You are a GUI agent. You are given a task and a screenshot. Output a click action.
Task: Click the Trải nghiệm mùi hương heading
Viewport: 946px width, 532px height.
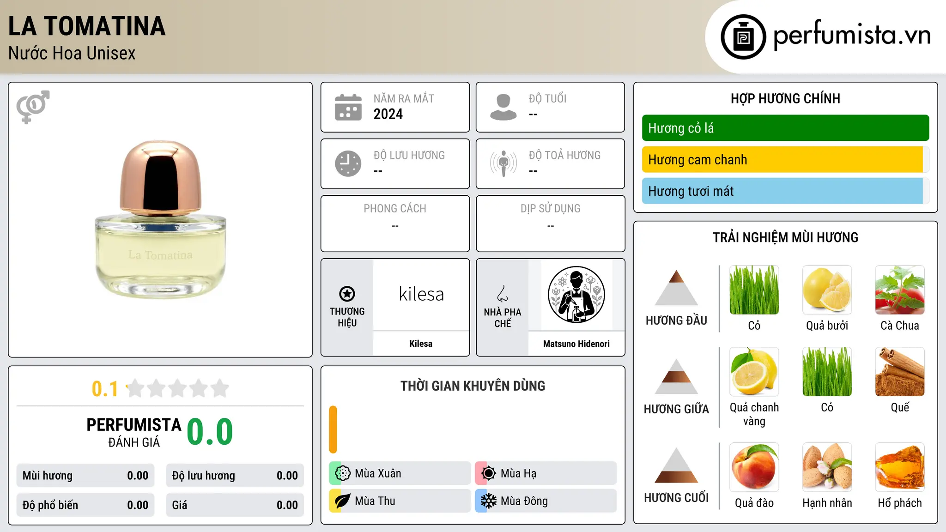pyautogui.click(x=786, y=237)
